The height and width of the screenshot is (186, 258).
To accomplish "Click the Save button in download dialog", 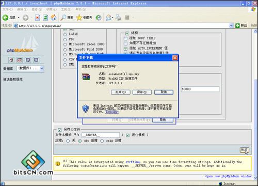I will pos(142,92).
